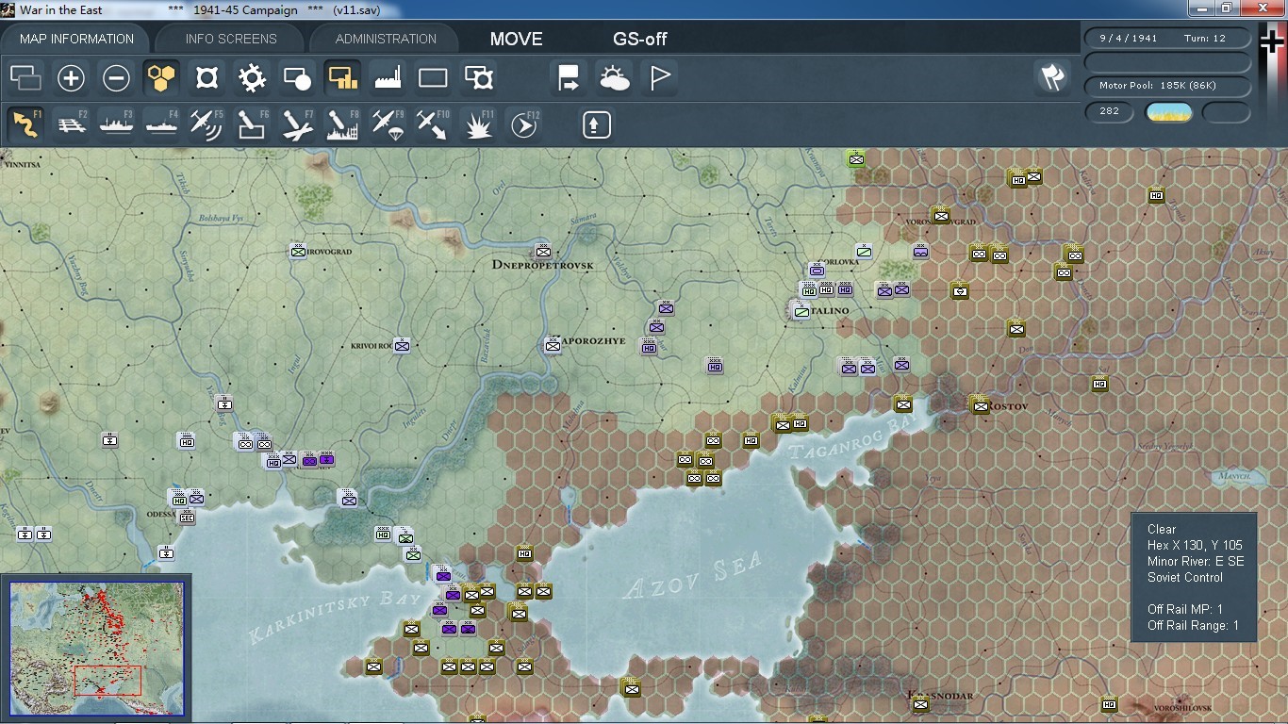Activate the F9 air transport parachute mode
The height and width of the screenshot is (724, 1288).
click(x=388, y=124)
